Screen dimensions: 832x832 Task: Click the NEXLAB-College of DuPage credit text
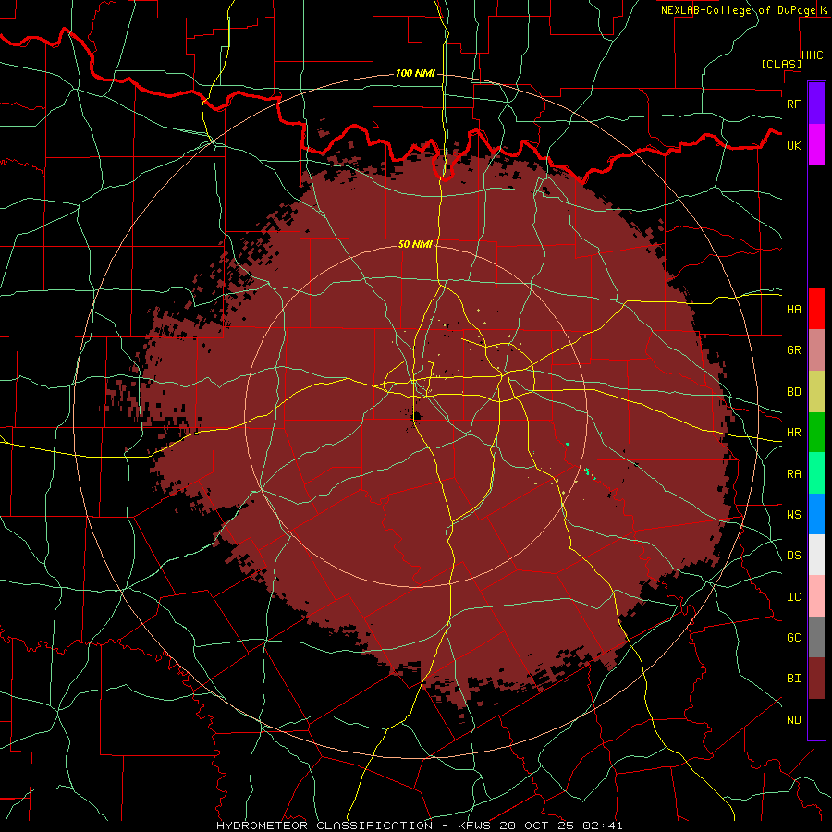point(738,10)
